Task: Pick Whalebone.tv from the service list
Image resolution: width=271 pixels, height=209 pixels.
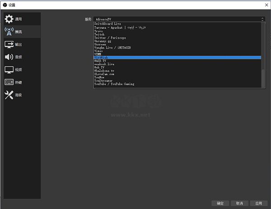Action: point(178,71)
